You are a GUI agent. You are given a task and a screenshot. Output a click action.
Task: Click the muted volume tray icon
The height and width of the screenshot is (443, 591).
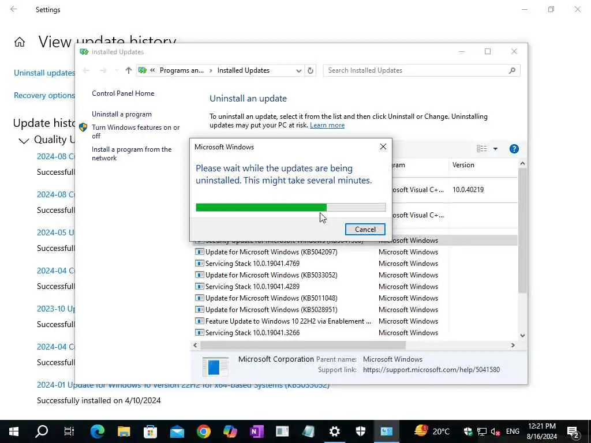click(x=495, y=431)
